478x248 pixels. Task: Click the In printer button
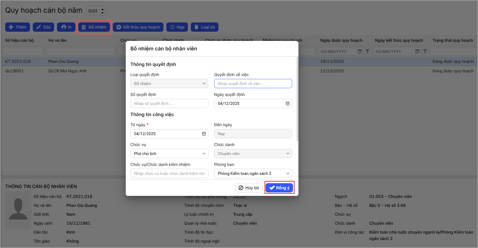click(x=66, y=27)
